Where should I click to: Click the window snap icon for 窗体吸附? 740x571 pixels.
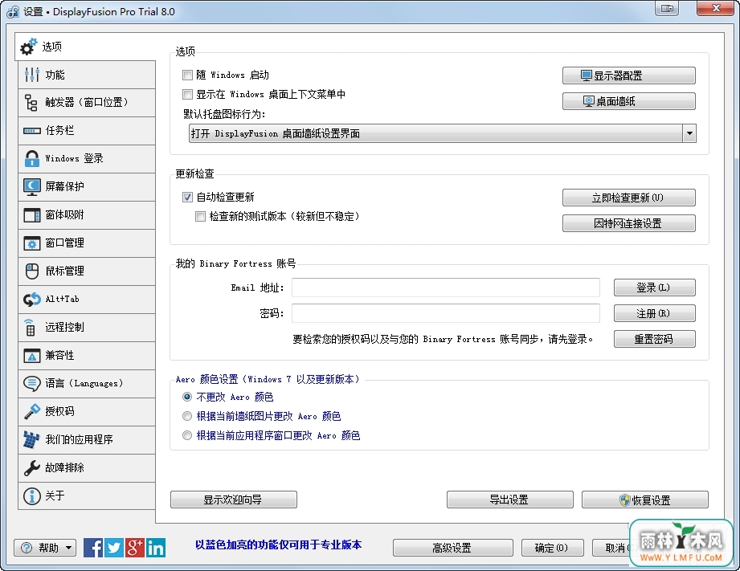[x=31, y=215]
